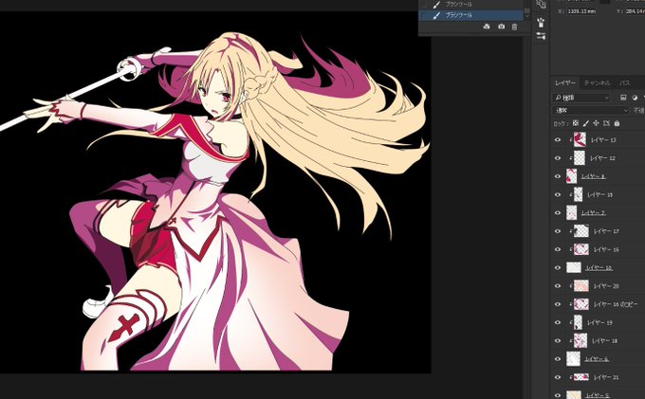Select the レイヤー 13 thumbnail
The height and width of the screenshot is (399, 645).
coord(580,139)
